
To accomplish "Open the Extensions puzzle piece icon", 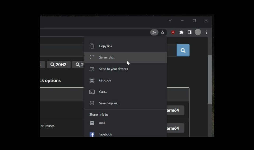I will coord(181,32).
